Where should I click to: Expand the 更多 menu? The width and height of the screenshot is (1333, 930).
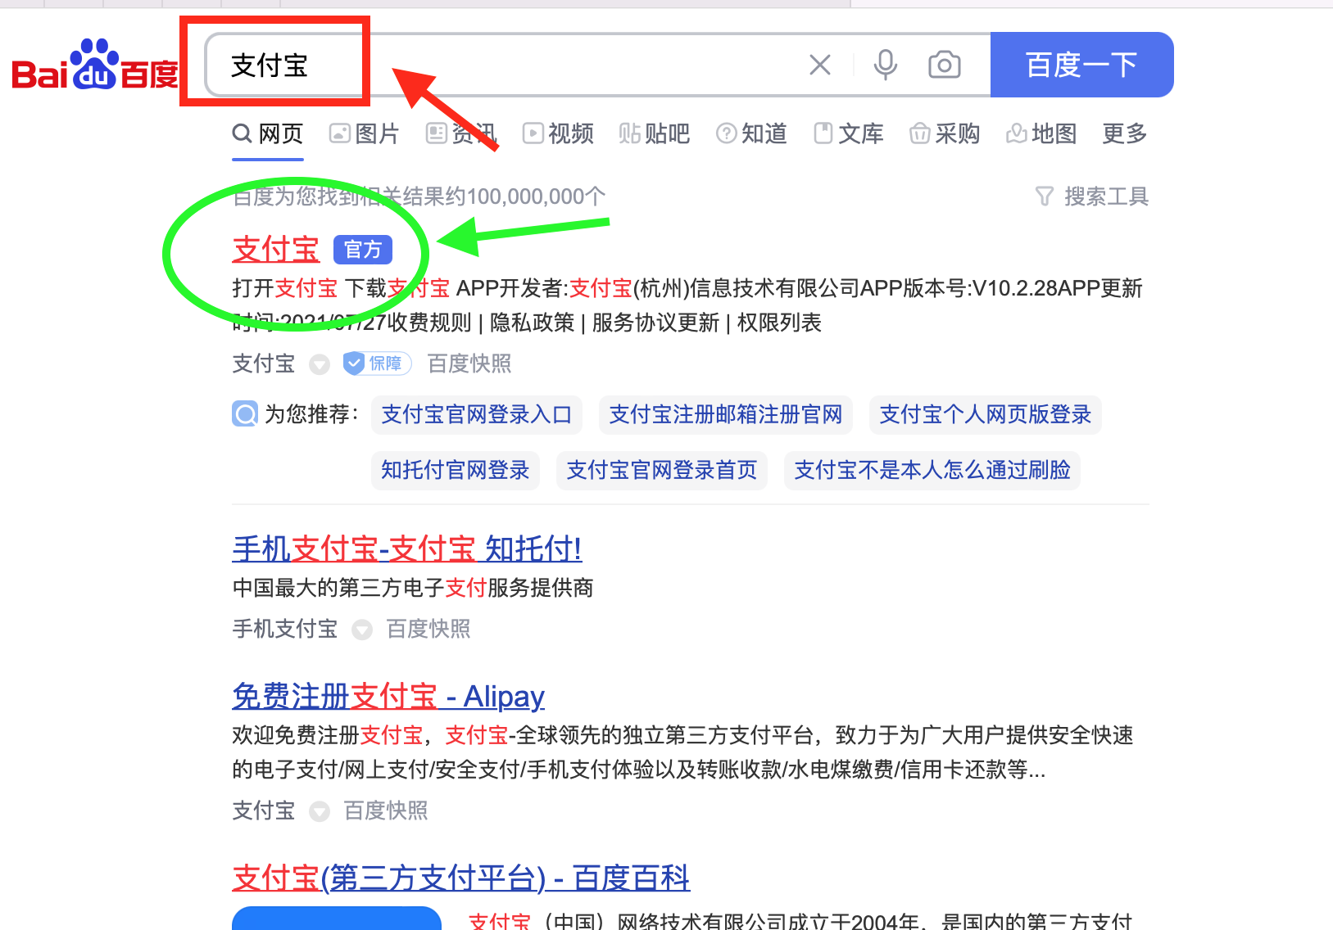tap(1125, 133)
